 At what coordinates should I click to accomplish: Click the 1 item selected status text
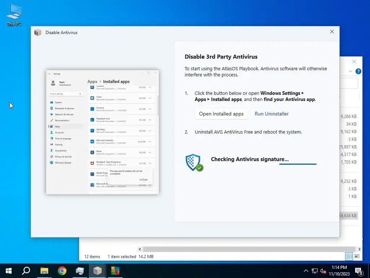pyautogui.click(x=122, y=257)
